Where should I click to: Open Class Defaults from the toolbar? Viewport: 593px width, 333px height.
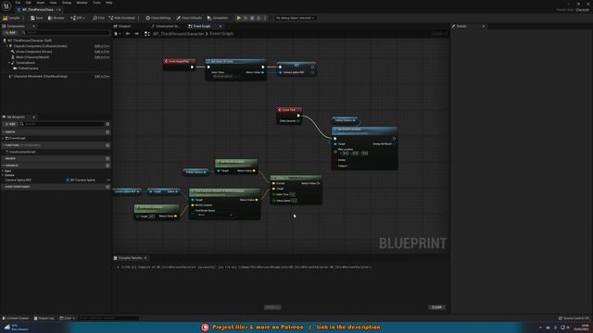click(x=189, y=18)
